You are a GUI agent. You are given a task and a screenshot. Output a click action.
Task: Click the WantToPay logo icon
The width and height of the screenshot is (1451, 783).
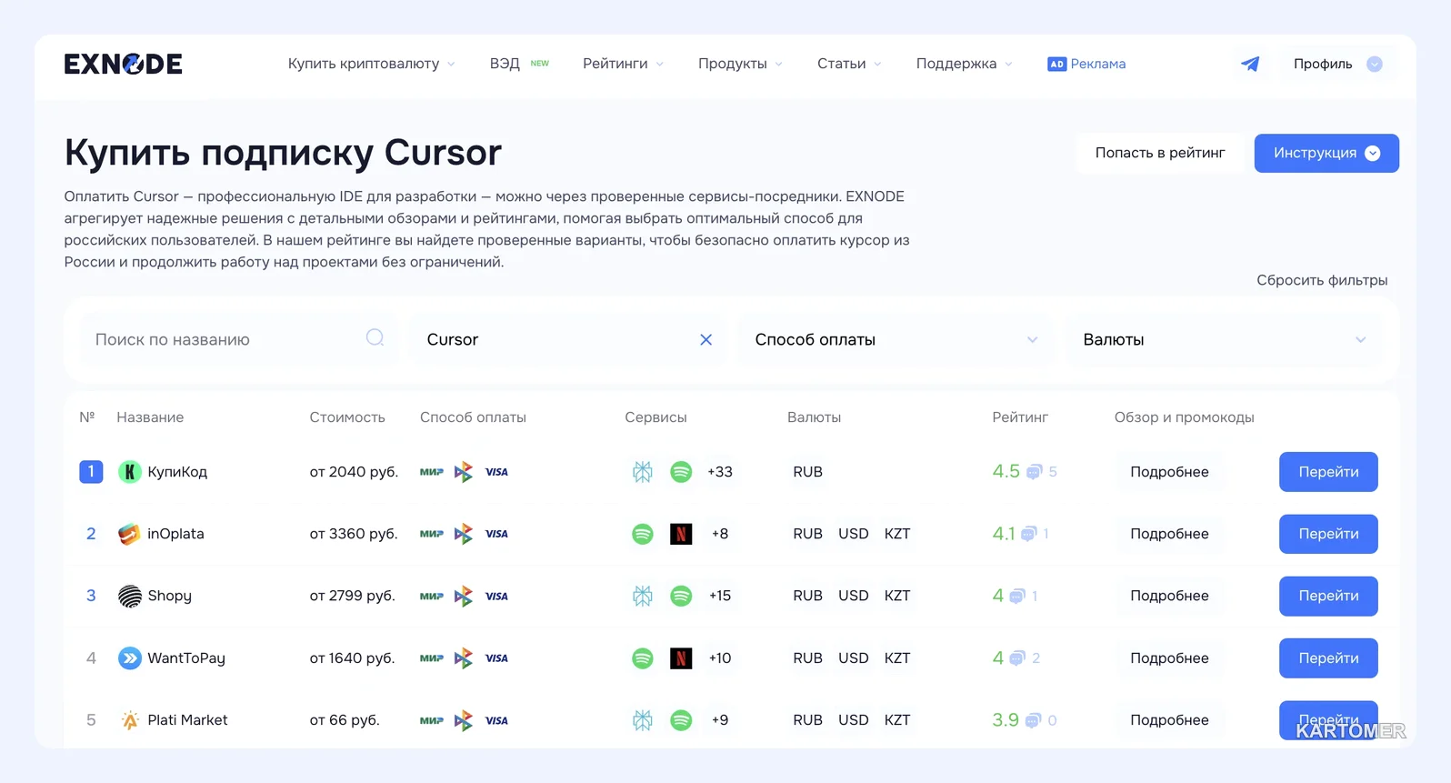point(130,658)
